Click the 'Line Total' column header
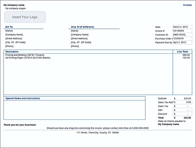196x148 pixels. point(182,52)
